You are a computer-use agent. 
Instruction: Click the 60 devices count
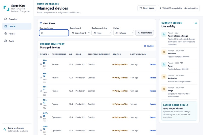pos(149,46)
